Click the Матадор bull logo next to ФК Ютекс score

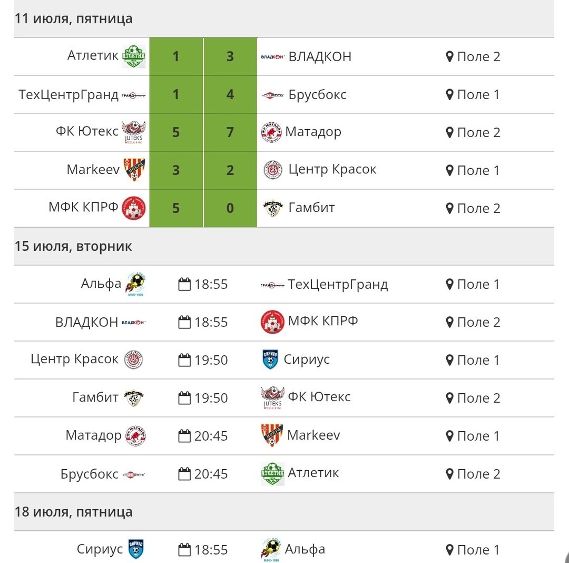271,132
